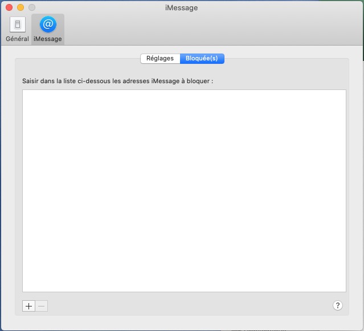364x331 pixels.
Task: Click the grey zoom button in title bar
Action: [x=32, y=7]
